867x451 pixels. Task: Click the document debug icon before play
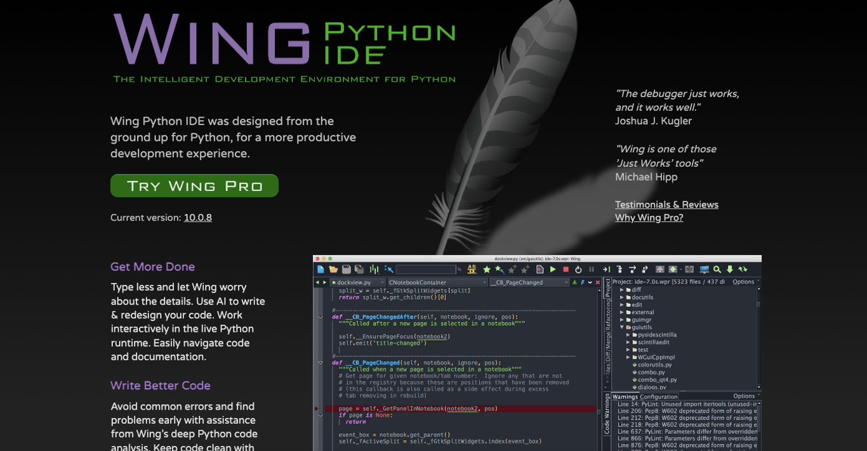click(539, 269)
